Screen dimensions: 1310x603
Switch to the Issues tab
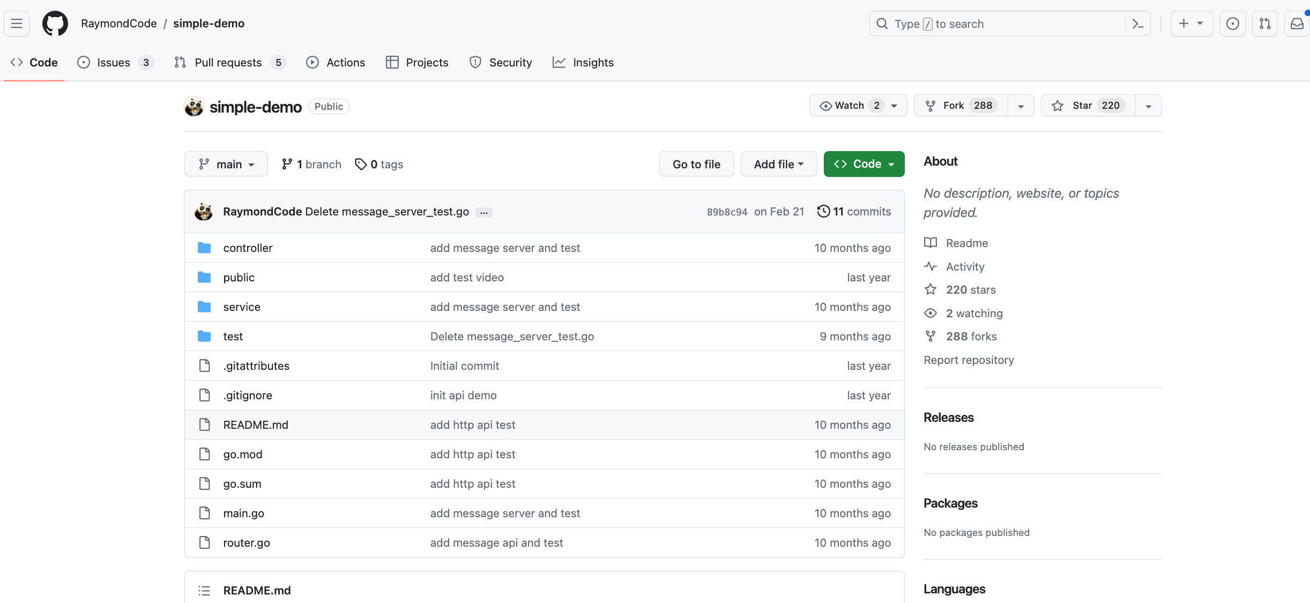pyautogui.click(x=114, y=63)
